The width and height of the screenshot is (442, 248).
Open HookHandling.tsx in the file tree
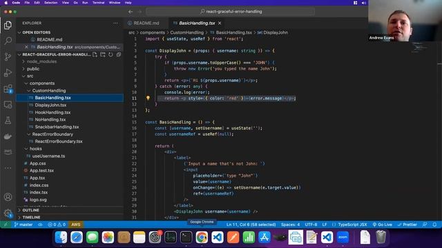[x=52, y=112]
